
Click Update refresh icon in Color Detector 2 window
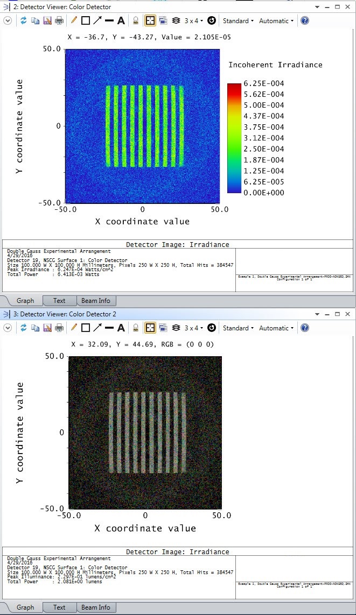pyautogui.click(x=24, y=328)
